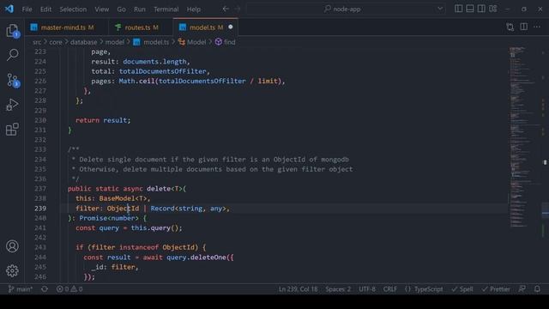
Task: Click the VS Code logo icon
Action: coord(9,9)
